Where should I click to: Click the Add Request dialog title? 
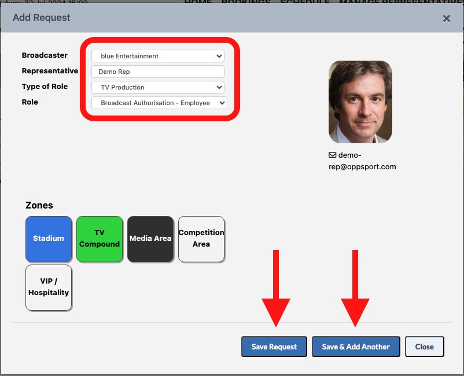tap(42, 17)
